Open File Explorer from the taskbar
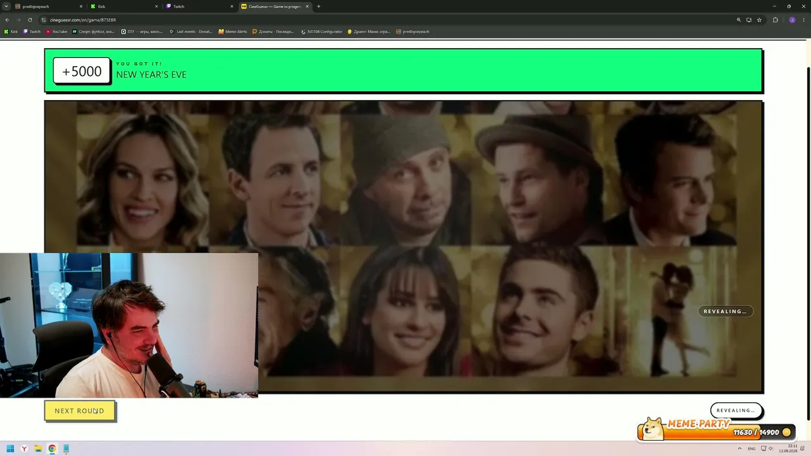The height and width of the screenshot is (456, 811). (x=38, y=449)
